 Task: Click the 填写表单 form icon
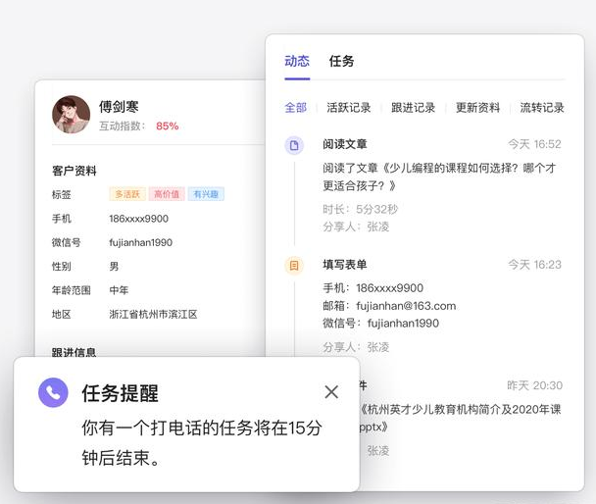coord(293,266)
